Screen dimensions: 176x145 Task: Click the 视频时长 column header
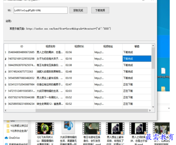click(79, 46)
